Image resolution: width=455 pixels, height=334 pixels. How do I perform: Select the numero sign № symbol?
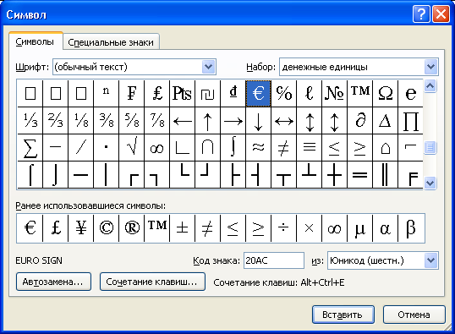tap(334, 94)
